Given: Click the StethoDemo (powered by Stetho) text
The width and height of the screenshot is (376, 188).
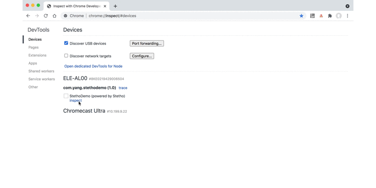Looking at the screenshot, I should coord(97,96).
